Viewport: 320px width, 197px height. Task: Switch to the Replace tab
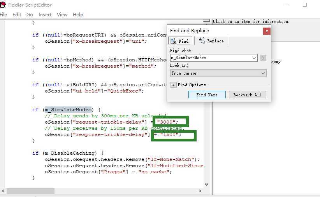click(211, 41)
